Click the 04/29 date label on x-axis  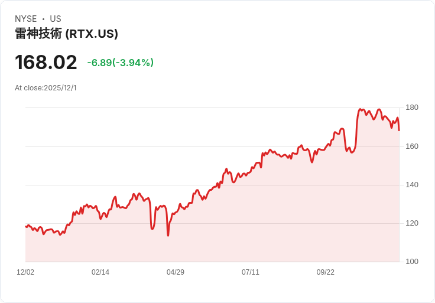176,272
